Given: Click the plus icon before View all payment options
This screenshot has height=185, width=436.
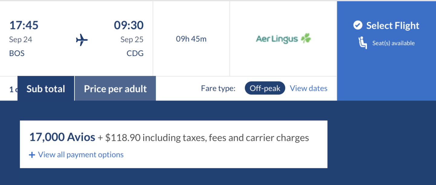Looking at the screenshot, I should tap(32, 155).
